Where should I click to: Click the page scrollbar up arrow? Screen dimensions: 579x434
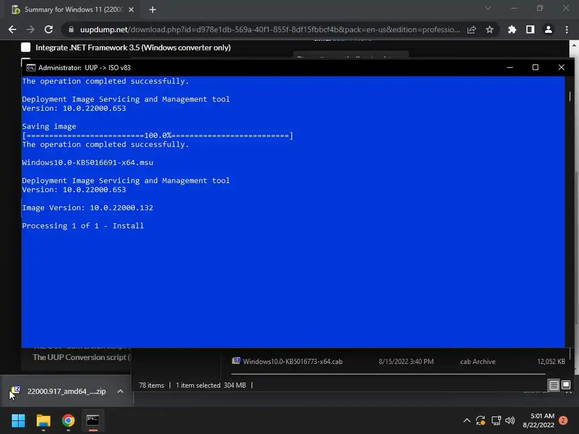point(574,45)
